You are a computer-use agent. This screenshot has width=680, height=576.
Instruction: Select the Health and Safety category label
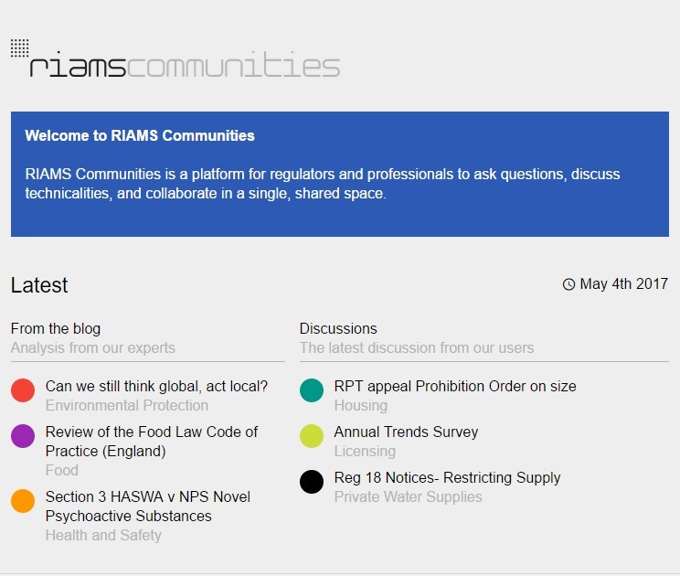pos(103,535)
